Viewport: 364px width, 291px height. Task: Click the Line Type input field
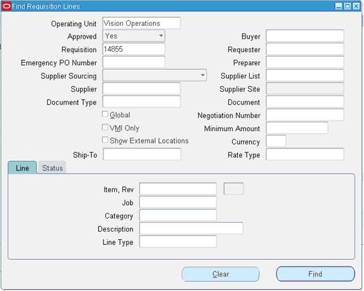(x=178, y=242)
